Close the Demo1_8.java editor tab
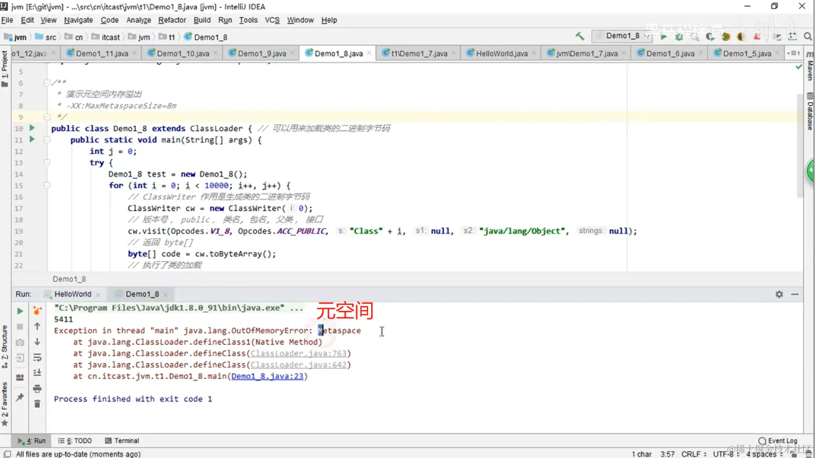815x458 pixels. [369, 54]
